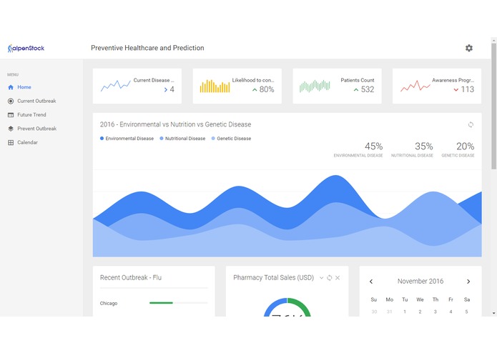Select the Home icon in the menu
The height and width of the screenshot is (353, 497).
tap(11, 87)
